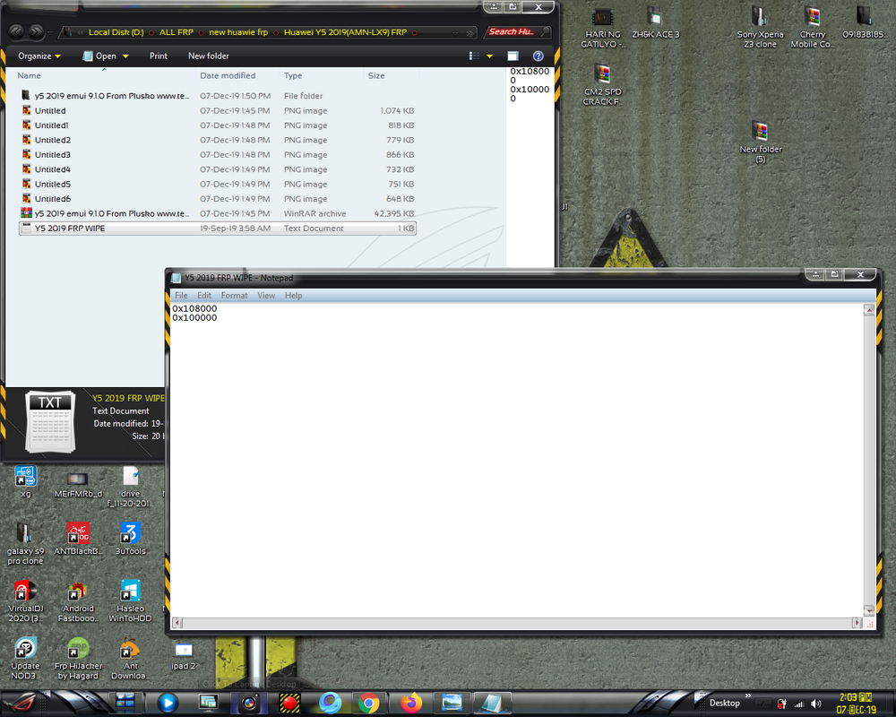Click the Open button in Explorer toolbar
Screen dimensions: 896x717
point(100,56)
